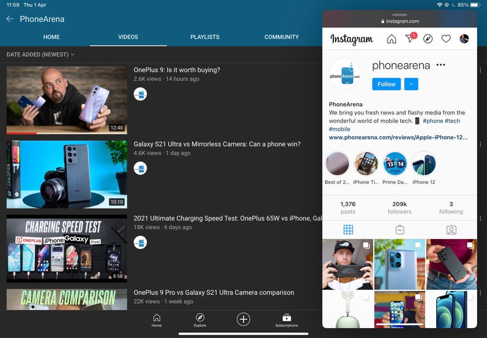Open more options dots beside phonearena
487x338 pixels.
pyautogui.click(x=440, y=65)
